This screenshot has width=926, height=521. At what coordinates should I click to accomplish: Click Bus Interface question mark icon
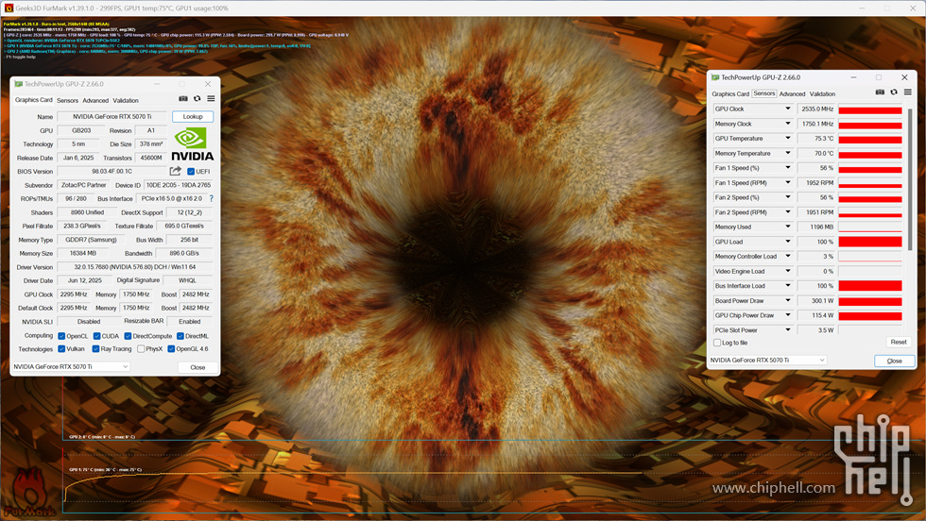point(212,199)
